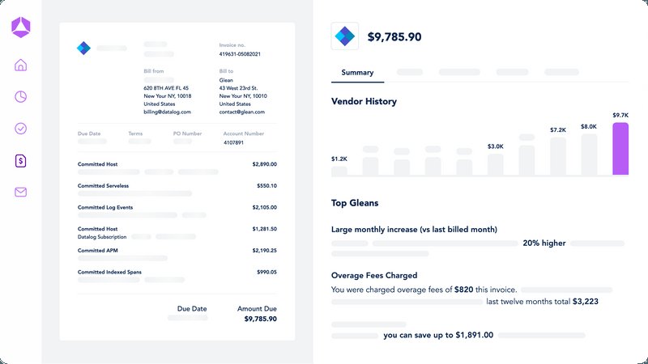The image size is (648, 364).
Task: Click the purple Glean logo in sidebar
Action: point(20,27)
